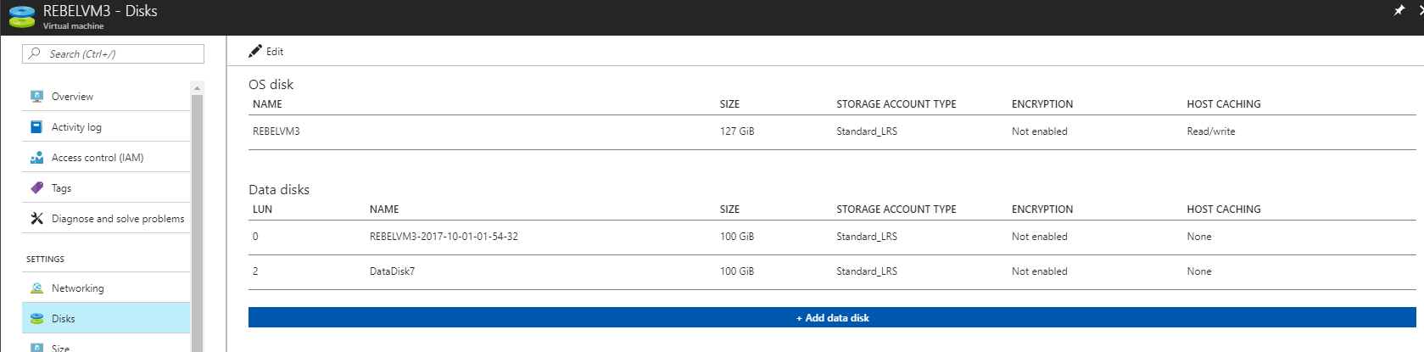Select data disk REBELVM3-2017-10-01-01-54-32
Screen dimensions: 1424x352
[x=832, y=237]
